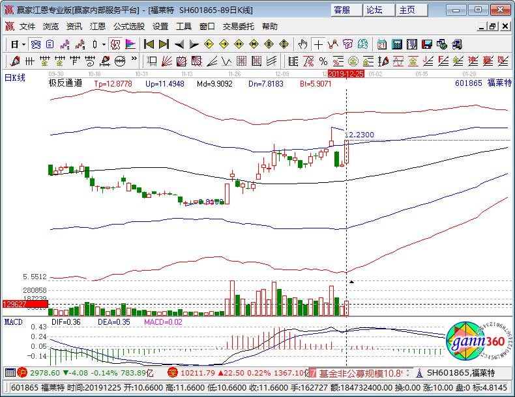Click the red step-line 9 icon
The image size is (515, 397).
pos(80,44)
